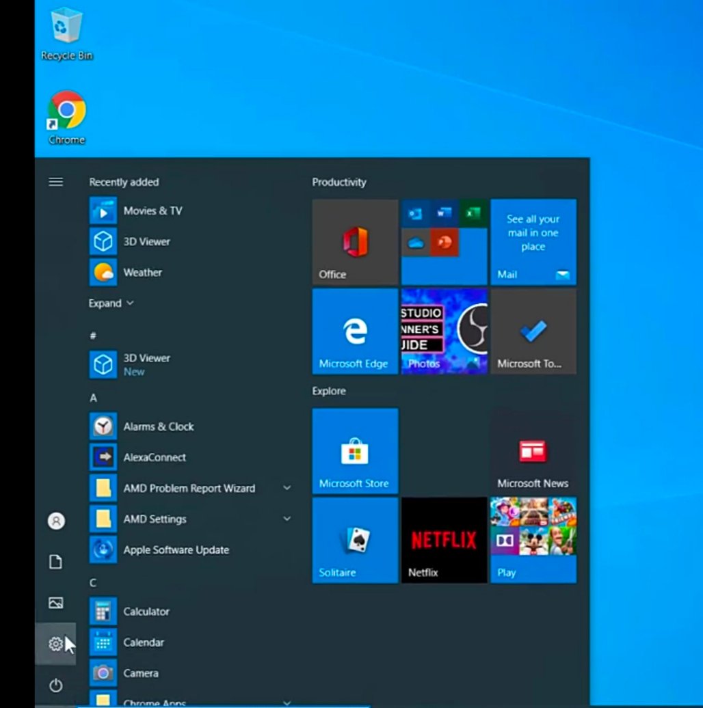This screenshot has width=703, height=708.
Task: Open PowerPoint icon in Office apps tile
Action: (444, 243)
